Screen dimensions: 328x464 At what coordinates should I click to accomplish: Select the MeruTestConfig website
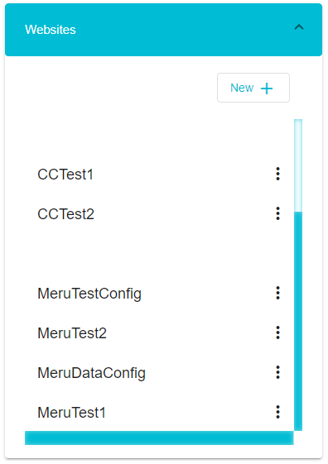pyautogui.click(x=89, y=294)
